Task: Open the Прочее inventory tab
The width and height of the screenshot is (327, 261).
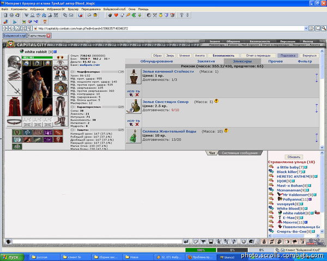Action: point(275,61)
